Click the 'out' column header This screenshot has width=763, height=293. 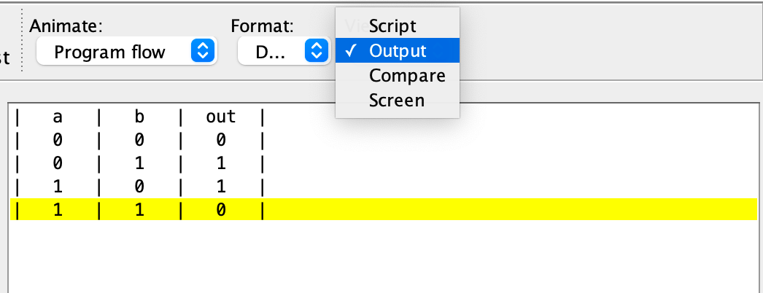[x=220, y=117]
